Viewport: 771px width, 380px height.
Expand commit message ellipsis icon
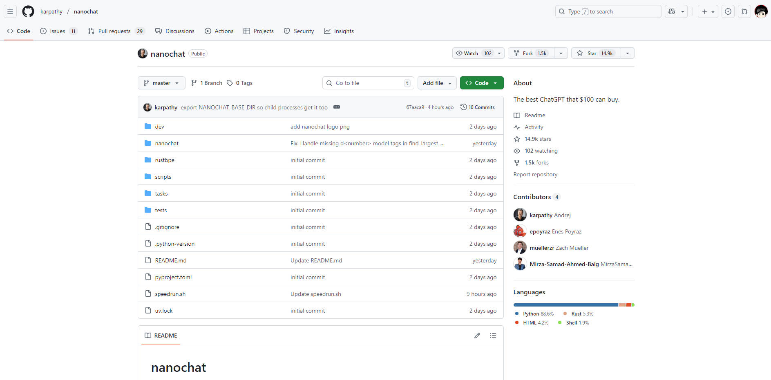pos(337,107)
